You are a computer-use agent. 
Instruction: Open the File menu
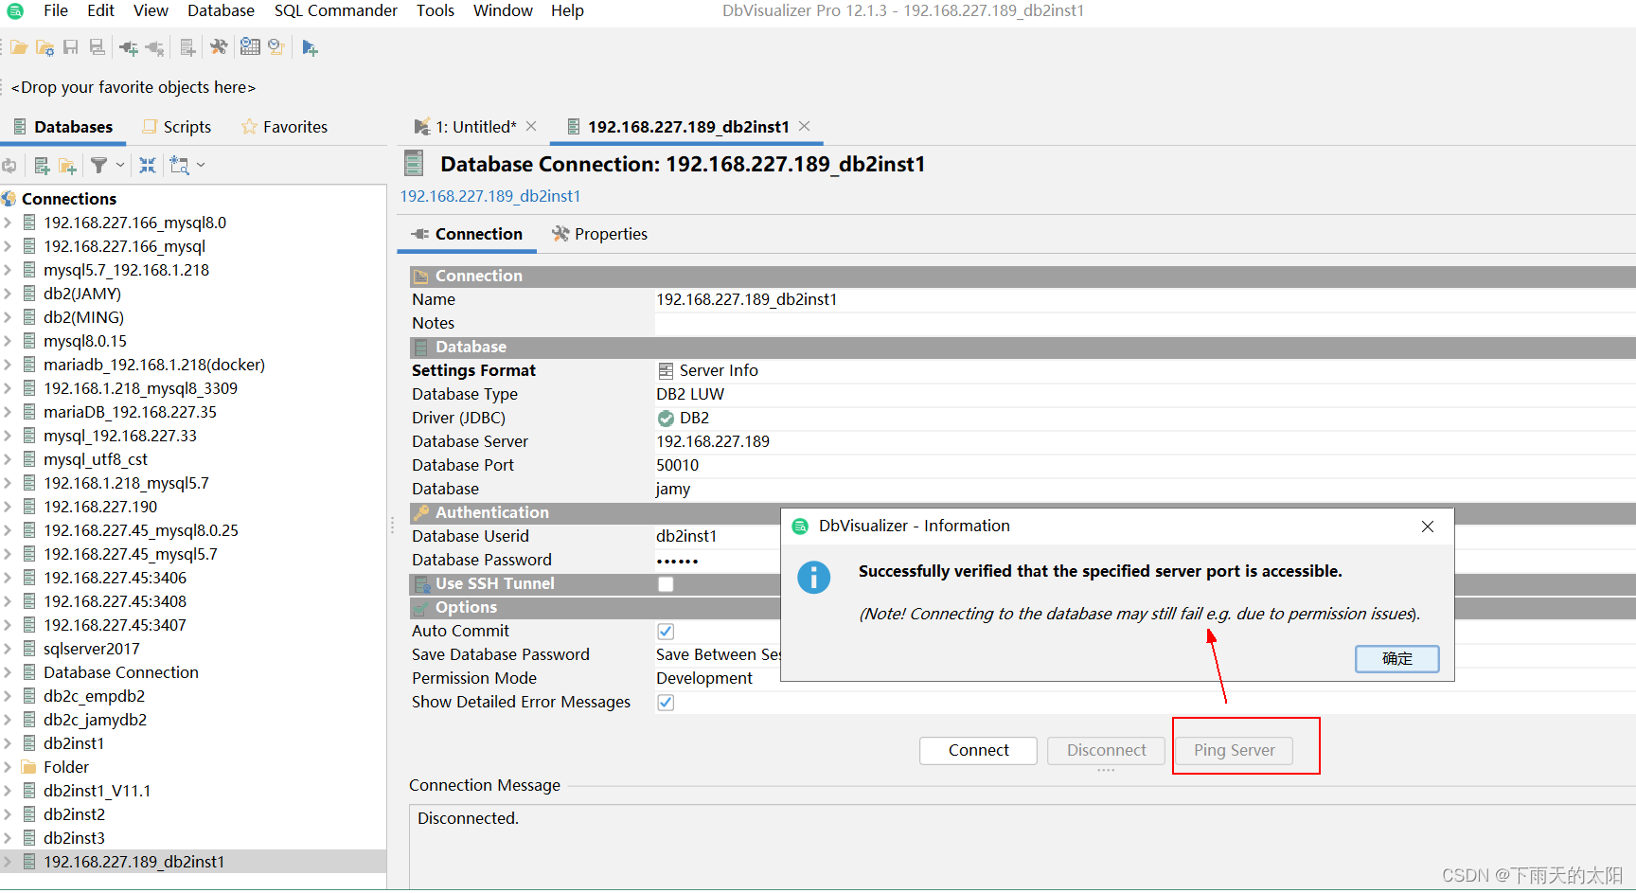coord(56,10)
